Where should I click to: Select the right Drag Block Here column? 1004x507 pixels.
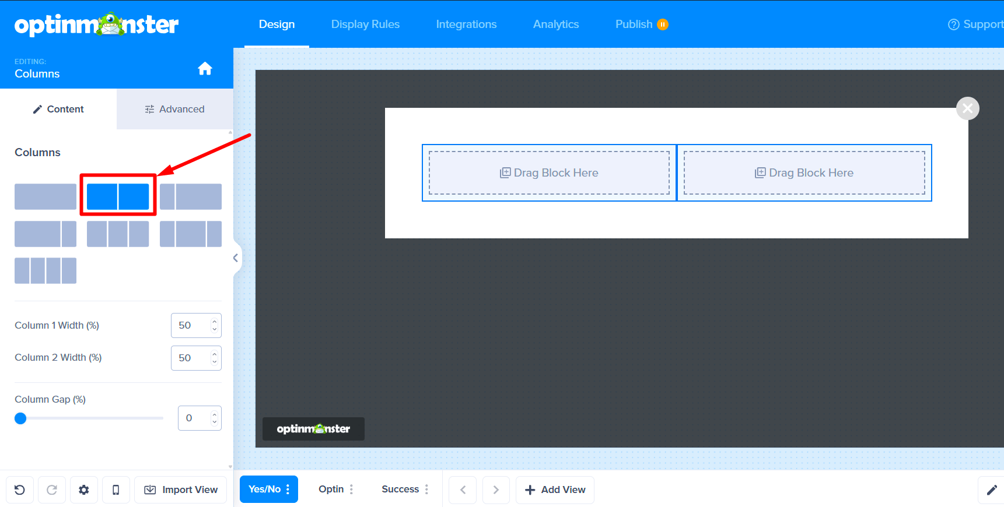pyautogui.click(x=804, y=173)
